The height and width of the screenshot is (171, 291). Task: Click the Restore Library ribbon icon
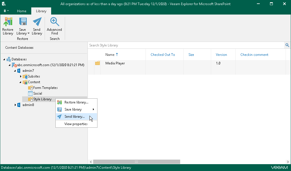8,22
